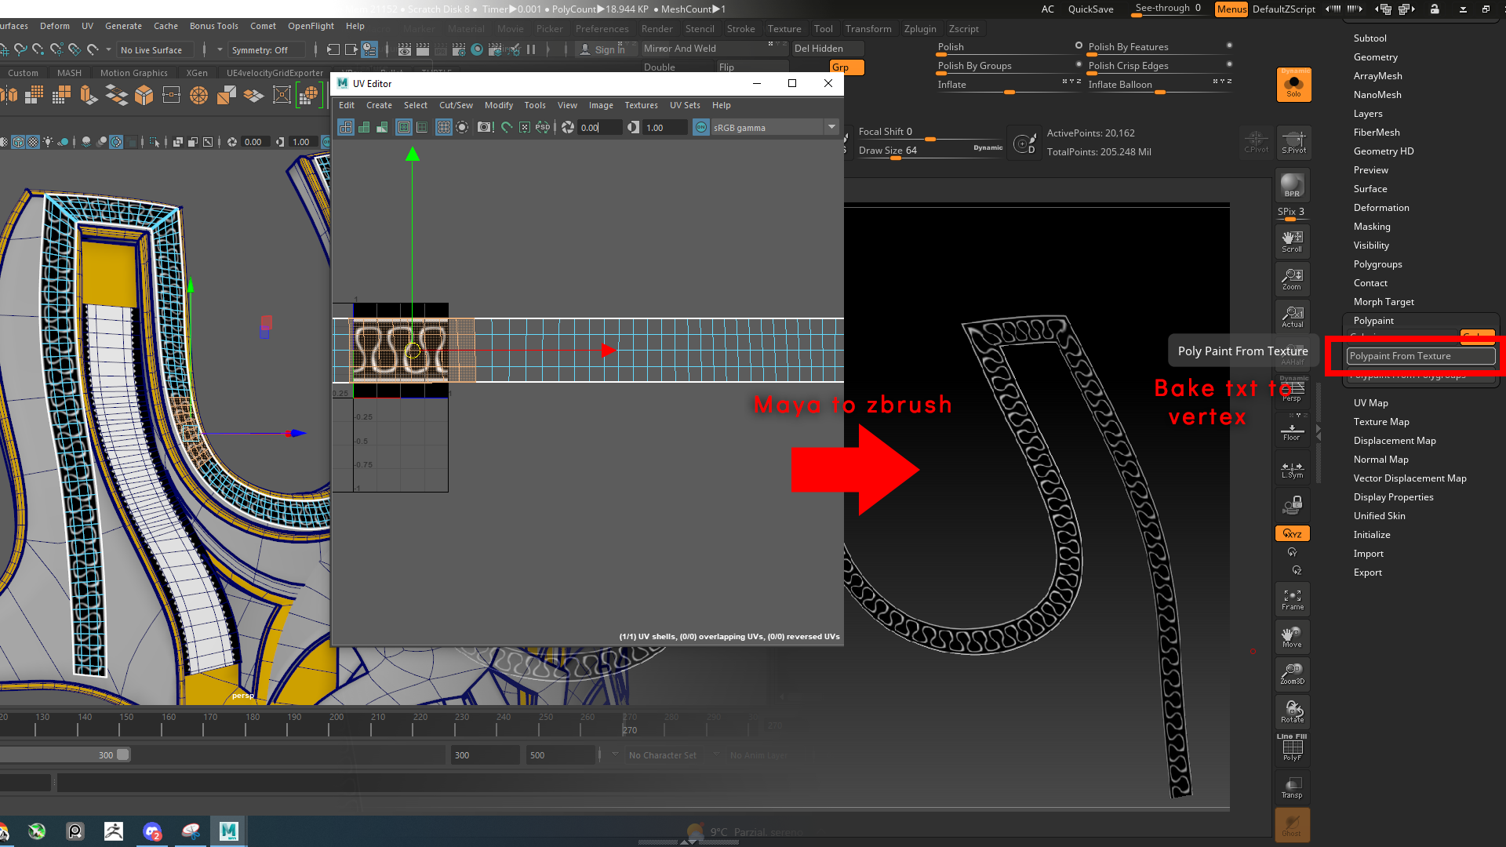1506x847 pixels.
Task: Click the BPR render icon
Action: pos(1292,186)
